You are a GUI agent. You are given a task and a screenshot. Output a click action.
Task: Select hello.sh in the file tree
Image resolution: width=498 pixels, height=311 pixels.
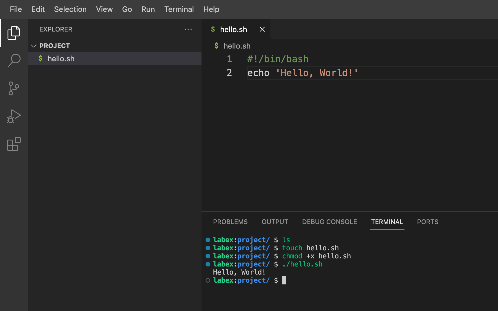[61, 59]
